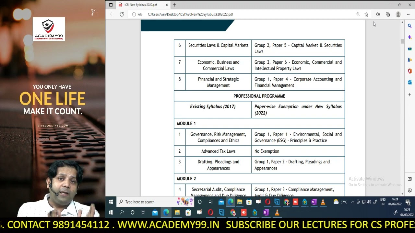Click the PDF vertical scrollbar thumb
415x233 pixels.
pyautogui.click(x=402, y=41)
